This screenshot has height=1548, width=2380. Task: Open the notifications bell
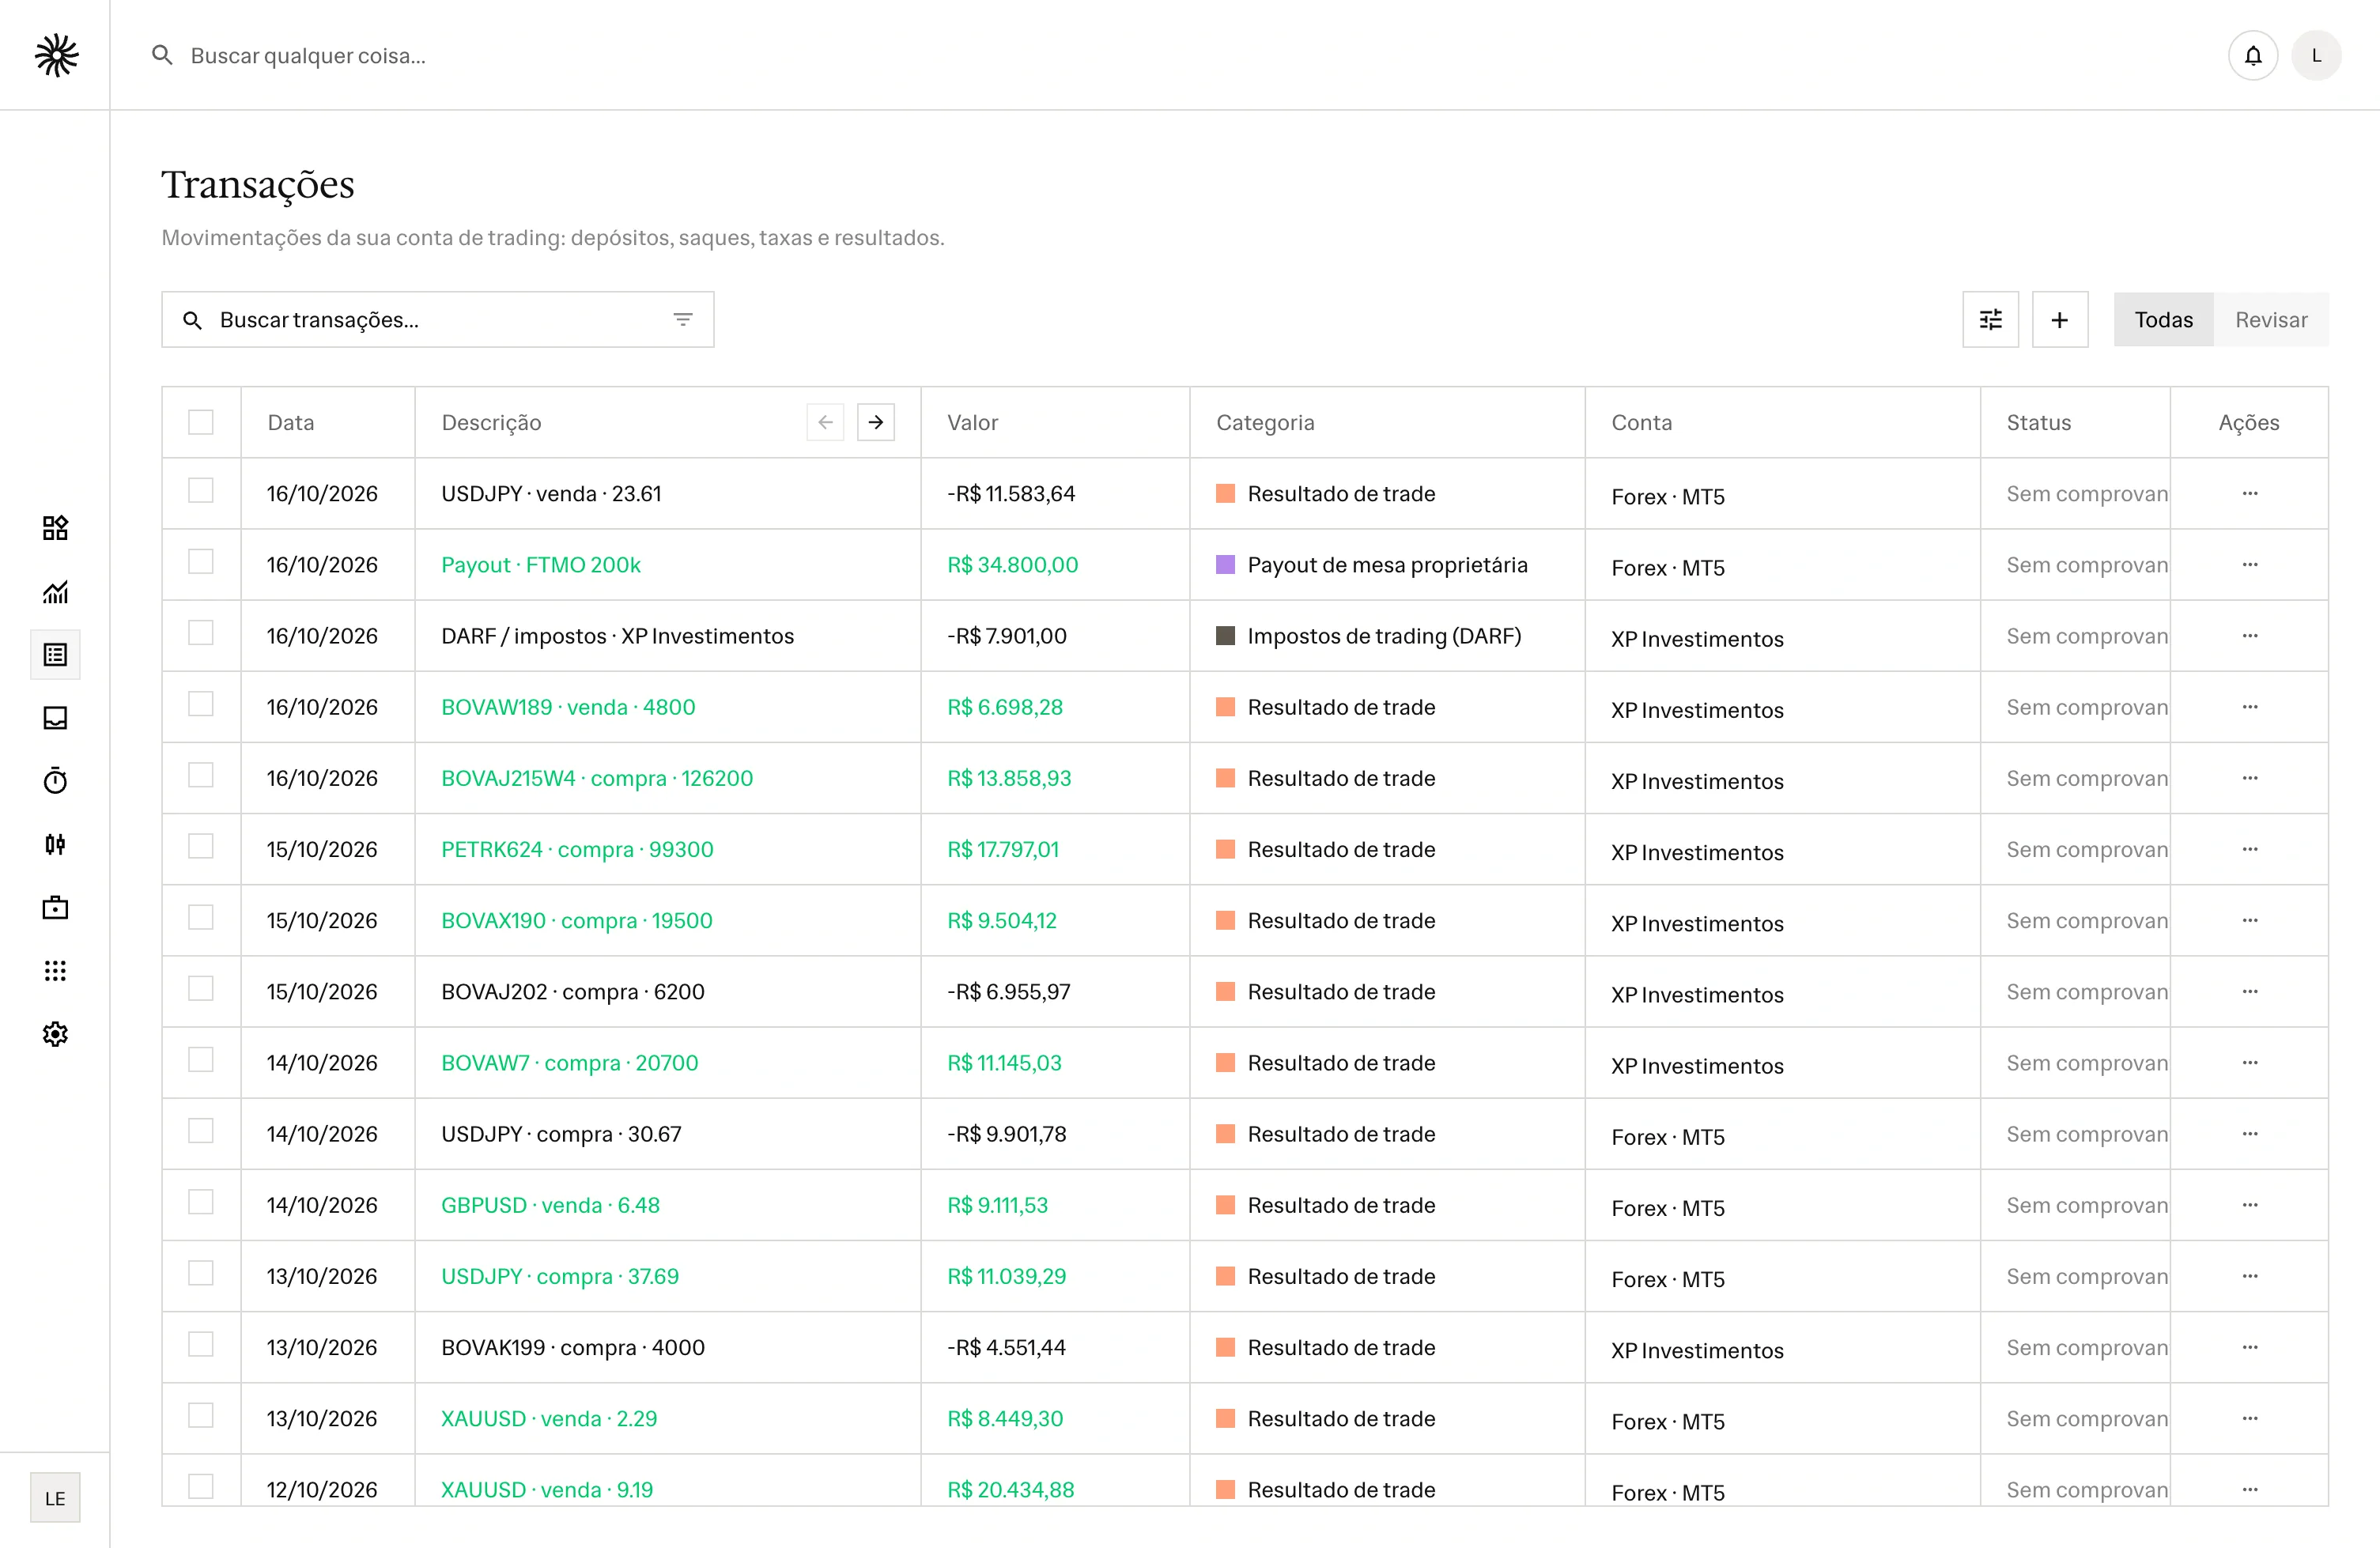[x=2252, y=55]
